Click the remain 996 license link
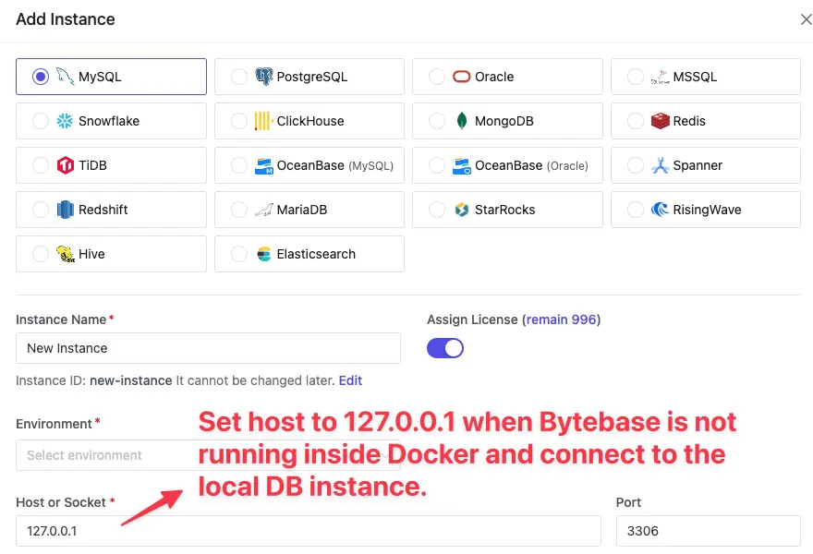This screenshot has width=813, height=554. (561, 319)
